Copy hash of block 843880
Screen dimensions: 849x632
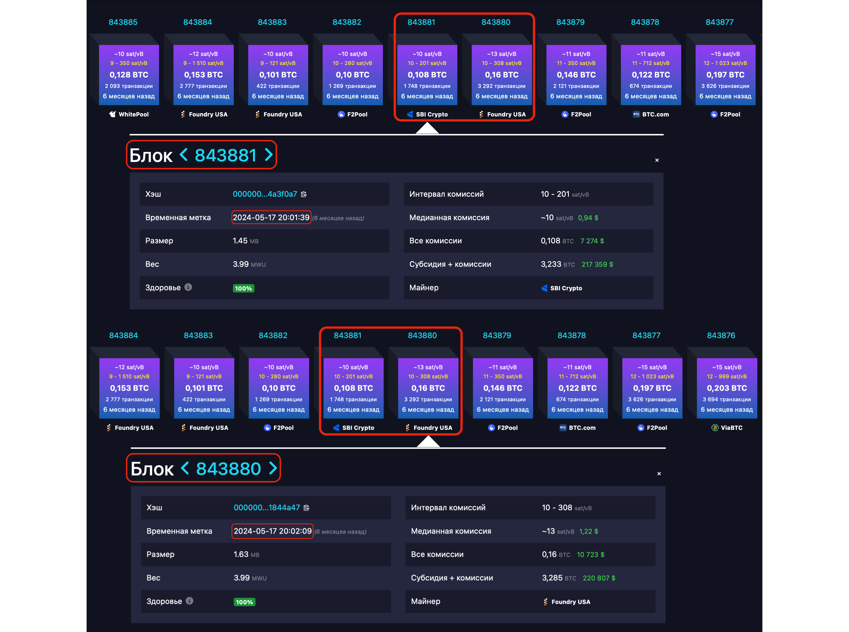306,508
